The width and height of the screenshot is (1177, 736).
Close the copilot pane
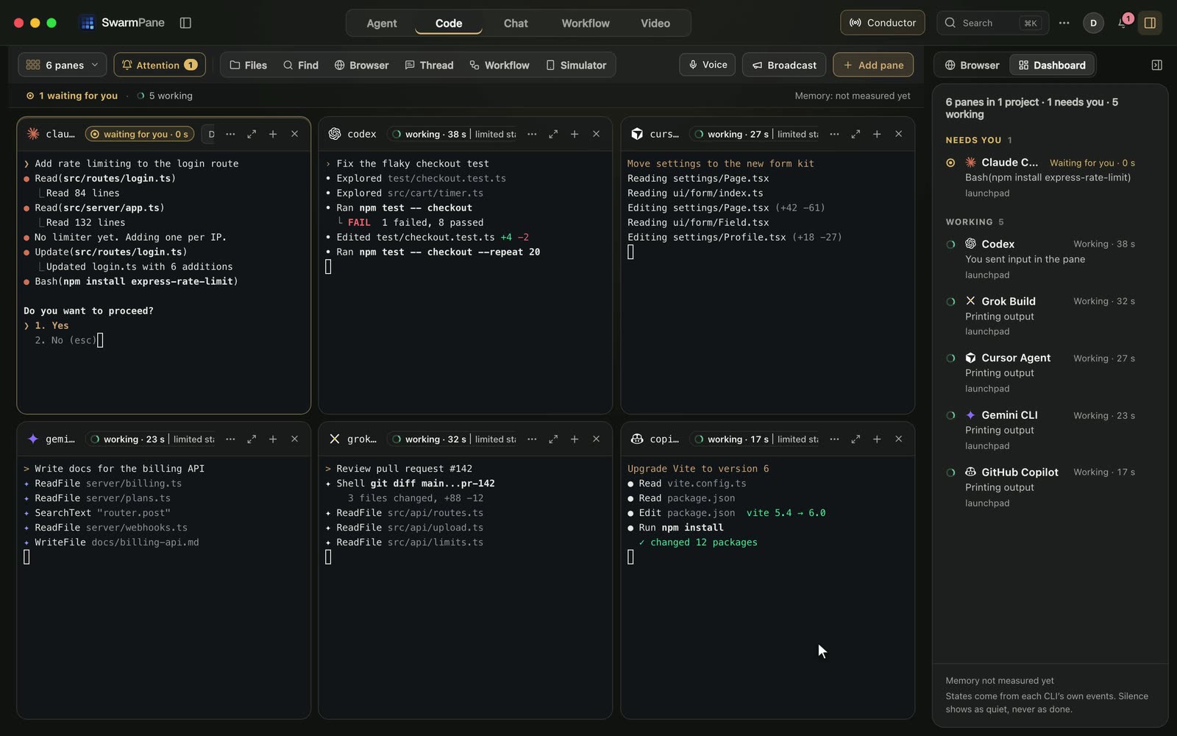point(898,439)
